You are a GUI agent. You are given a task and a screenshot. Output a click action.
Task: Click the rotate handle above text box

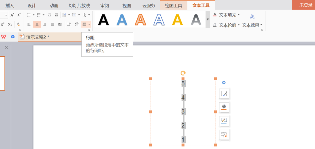pyautogui.click(x=183, y=73)
